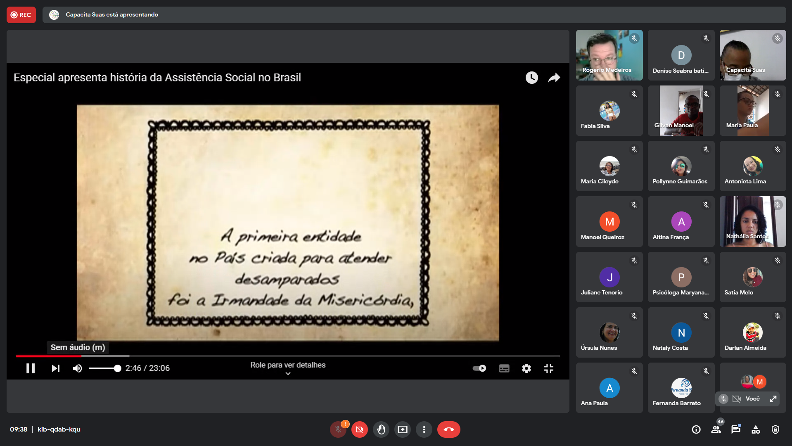Viewport: 792px width, 446px height.
Task: Click the present screen button
Action: point(402,429)
